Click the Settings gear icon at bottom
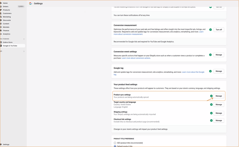 click(1, 145)
